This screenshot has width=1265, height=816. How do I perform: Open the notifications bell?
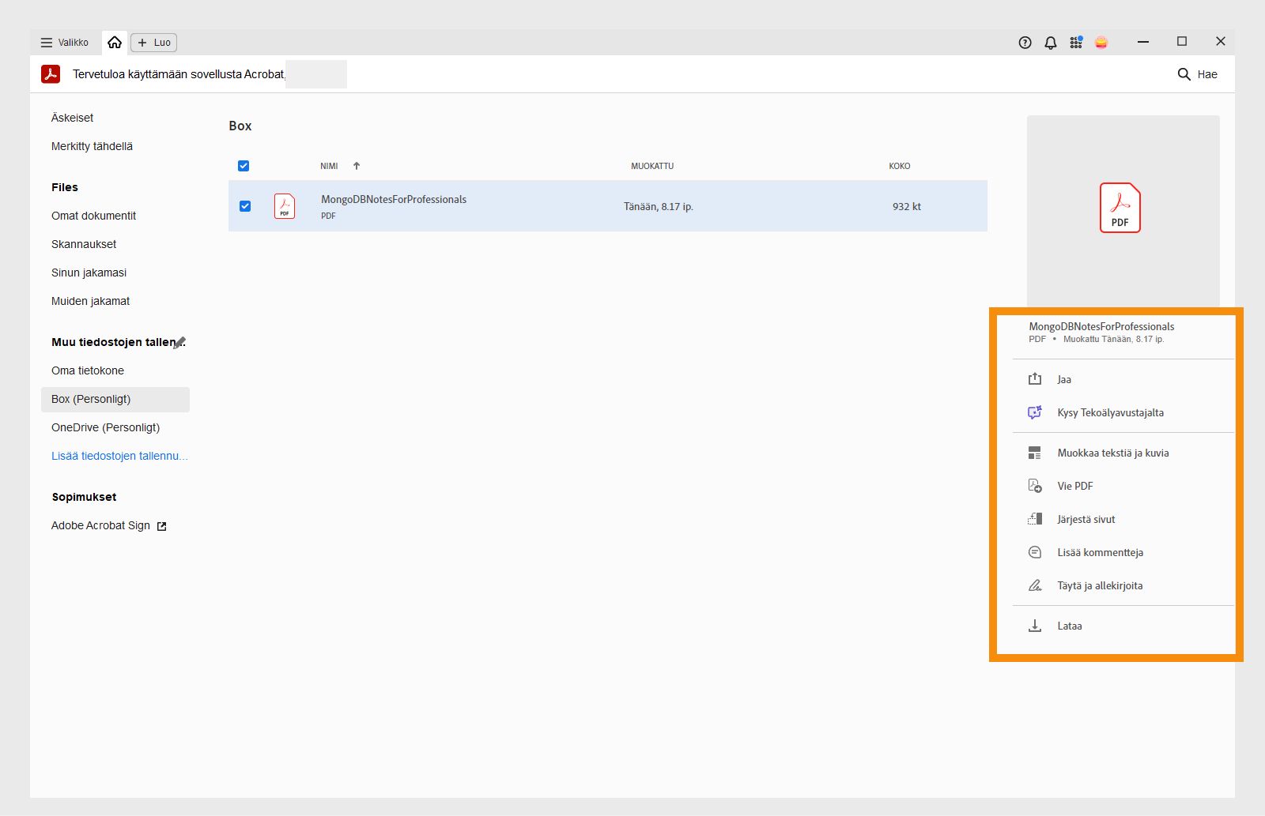pos(1050,43)
